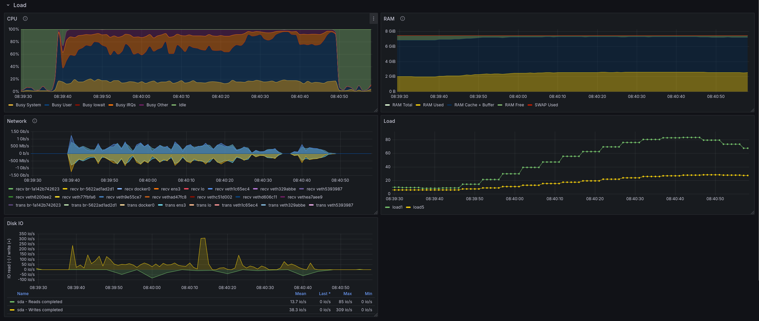Toggle the RAM Cache + Buffer series
This screenshot has width=759, height=321.
(x=474, y=105)
